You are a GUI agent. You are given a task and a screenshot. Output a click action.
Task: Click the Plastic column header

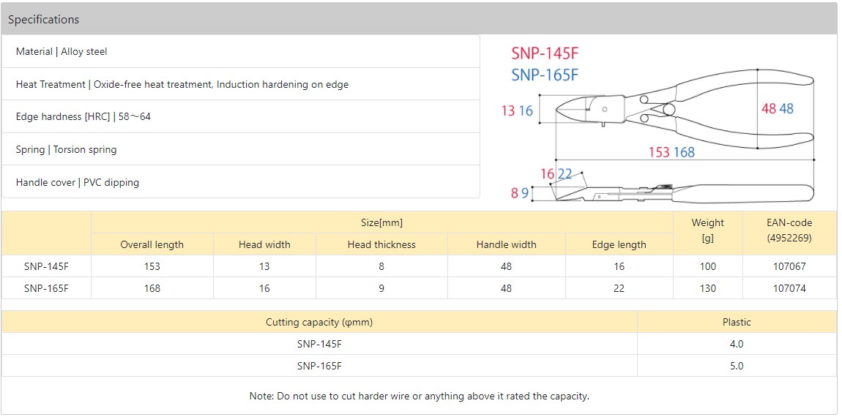click(737, 322)
